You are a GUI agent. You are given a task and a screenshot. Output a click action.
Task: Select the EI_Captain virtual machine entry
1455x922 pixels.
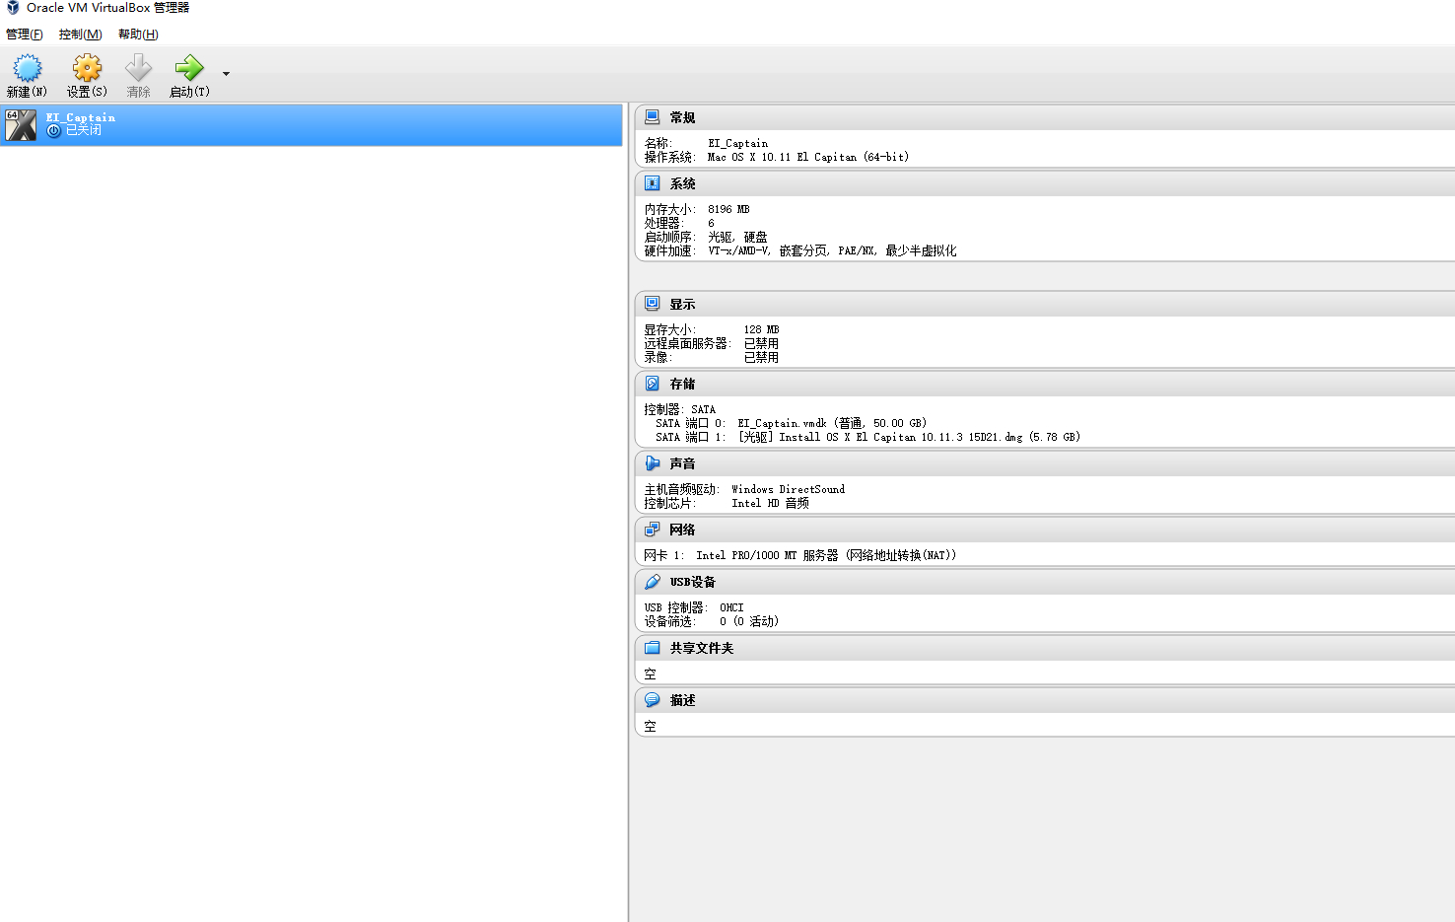pos(312,125)
